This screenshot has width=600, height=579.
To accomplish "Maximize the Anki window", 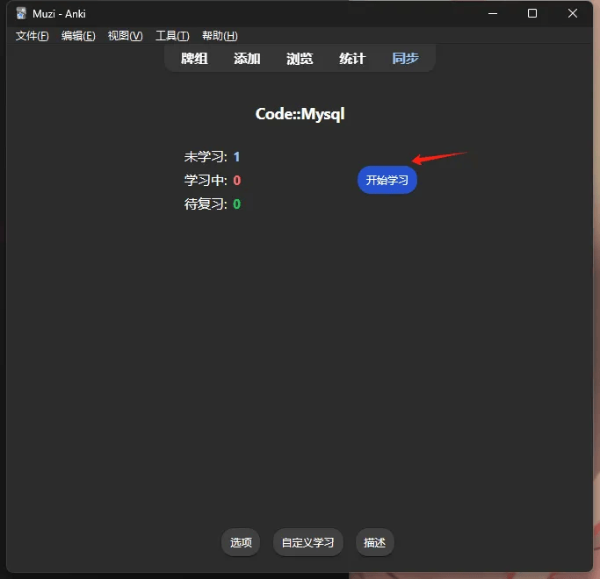I will pos(532,13).
